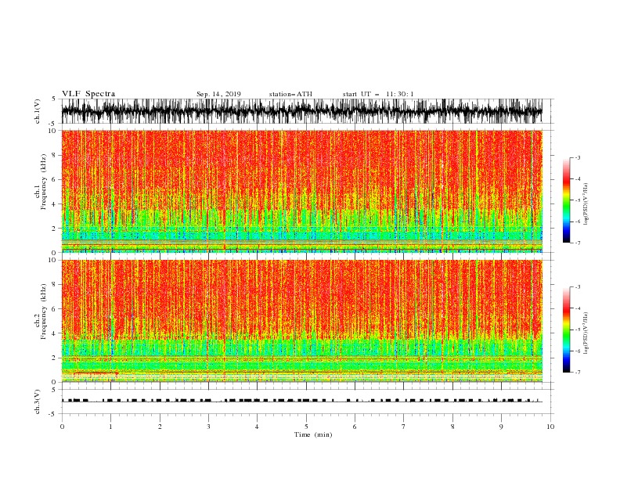Click the short red emission line in ch.2 spectrogram
The height and width of the screenshot is (479, 620).
96,373
